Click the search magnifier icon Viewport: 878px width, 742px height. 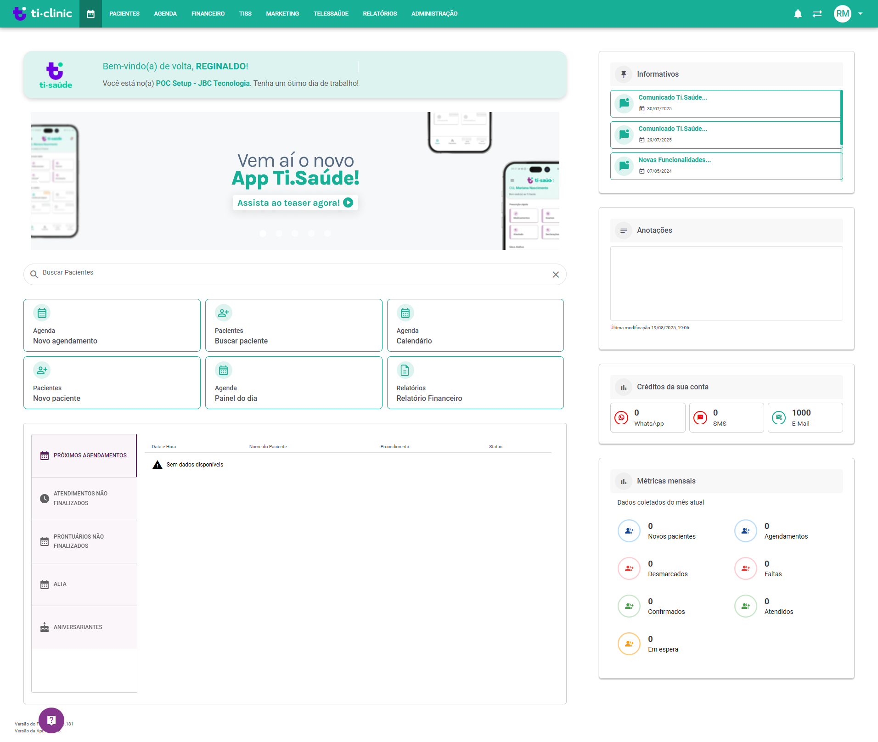(34, 275)
